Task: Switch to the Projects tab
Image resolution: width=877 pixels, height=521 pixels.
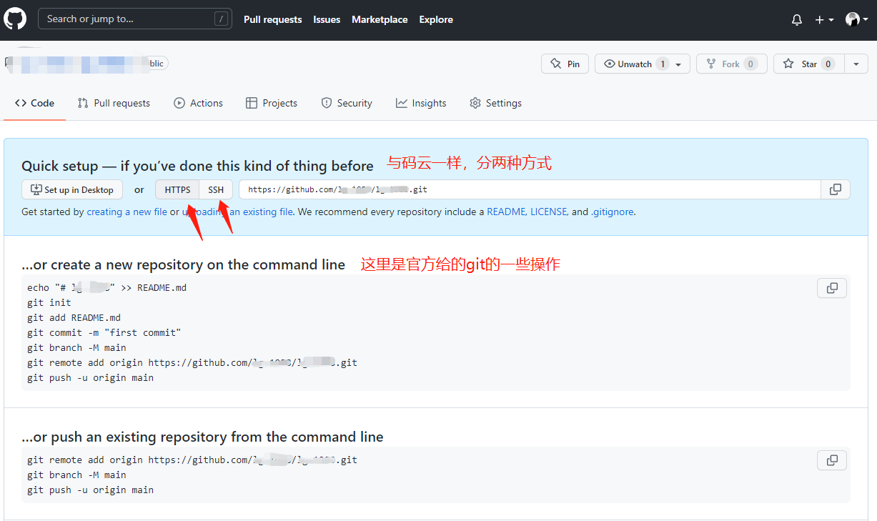Action: pyautogui.click(x=271, y=103)
